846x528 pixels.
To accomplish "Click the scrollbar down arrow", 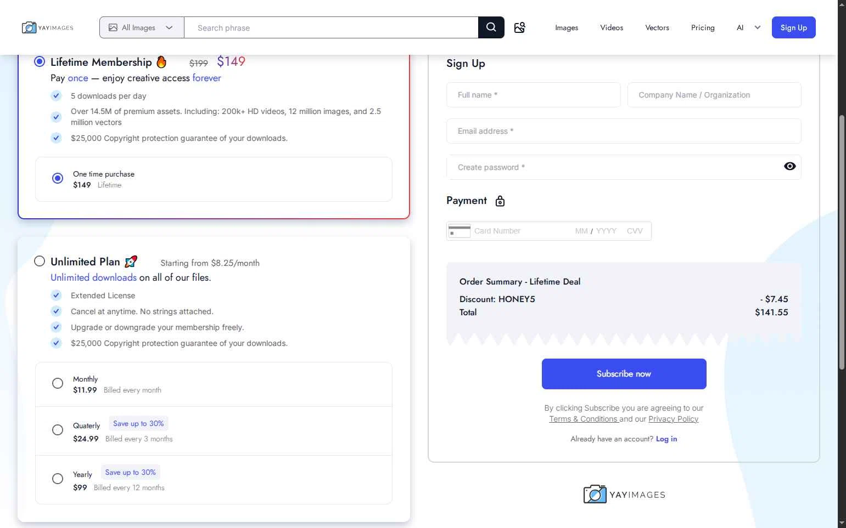I will (x=842, y=523).
